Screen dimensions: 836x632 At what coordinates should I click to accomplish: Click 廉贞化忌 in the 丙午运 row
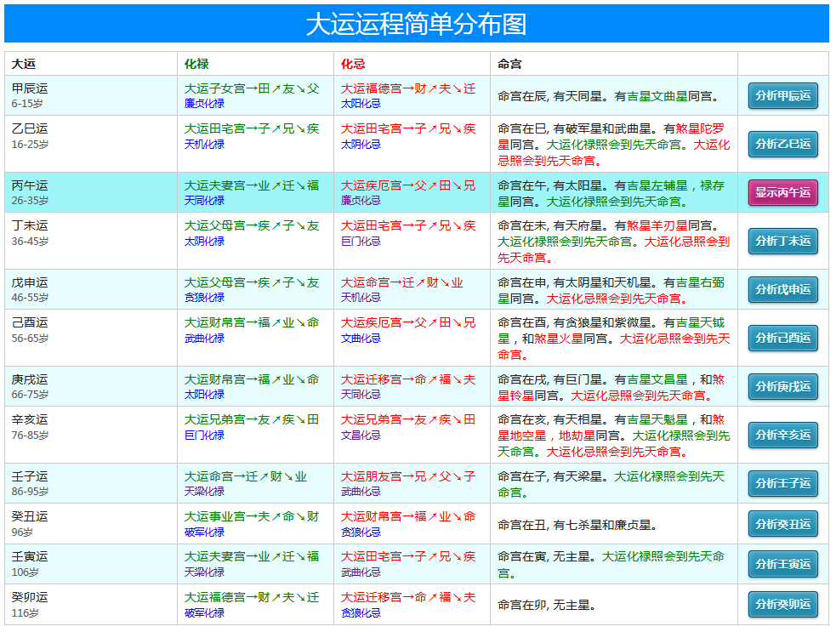tap(361, 201)
